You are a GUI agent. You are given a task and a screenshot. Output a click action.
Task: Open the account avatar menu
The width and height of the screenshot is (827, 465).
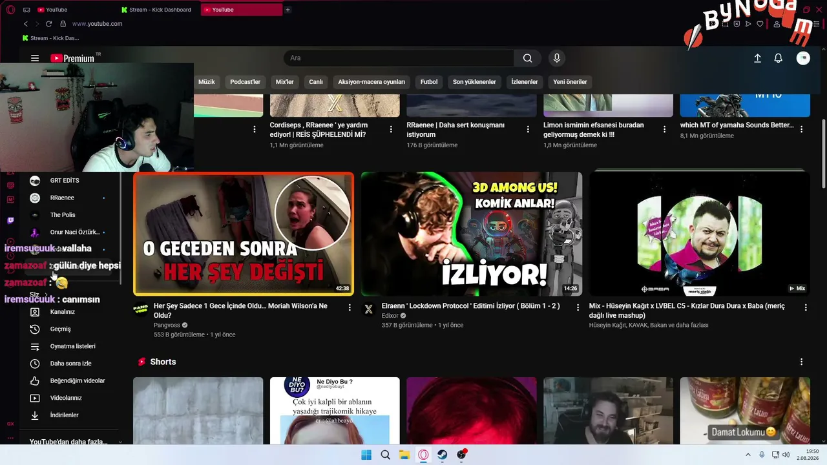click(803, 58)
